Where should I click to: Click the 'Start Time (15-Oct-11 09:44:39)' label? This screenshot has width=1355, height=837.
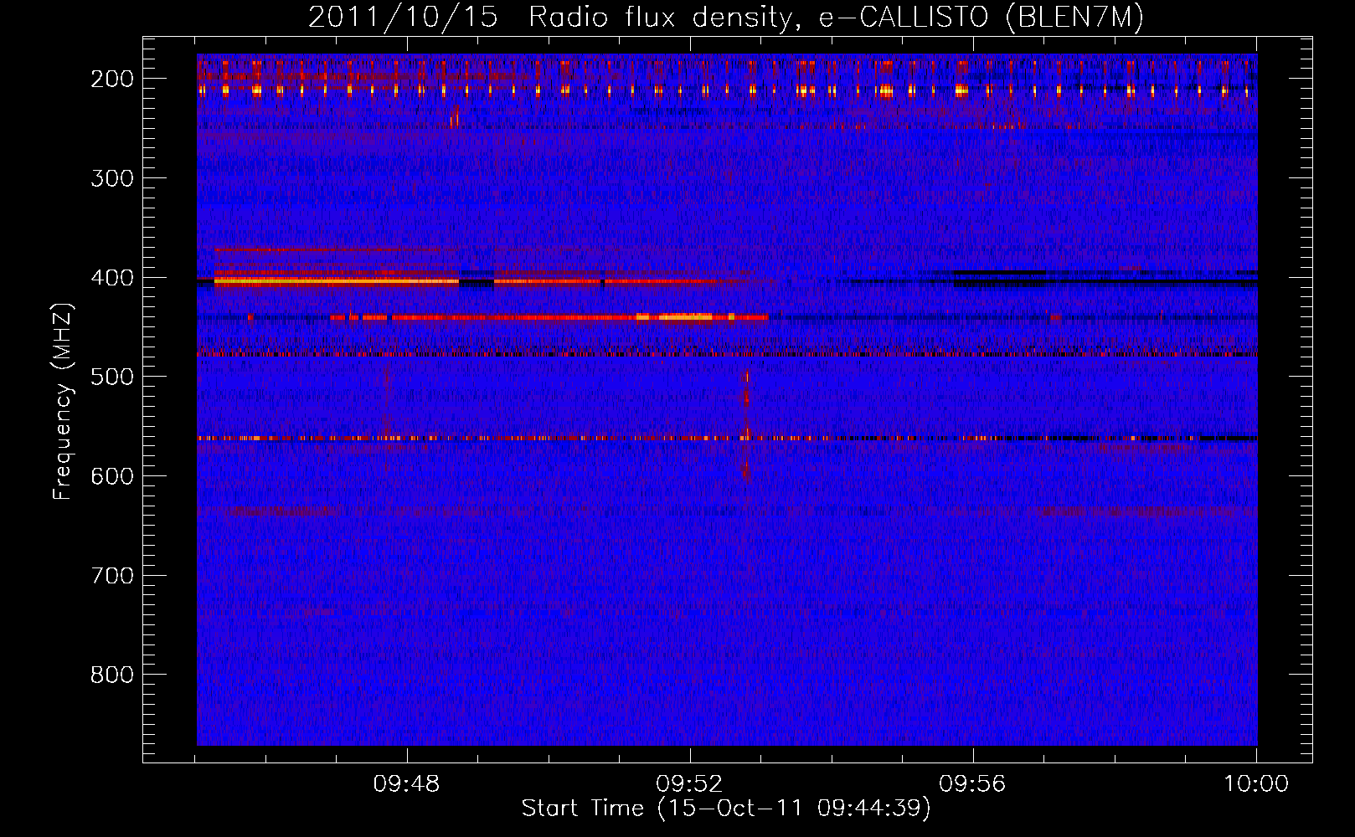pyautogui.click(x=726, y=808)
